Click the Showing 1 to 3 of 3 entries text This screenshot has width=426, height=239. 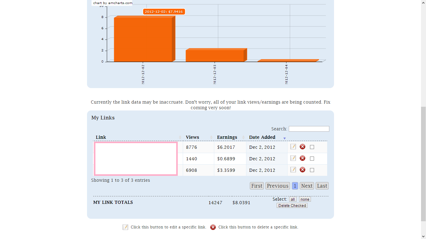coord(120,180)
